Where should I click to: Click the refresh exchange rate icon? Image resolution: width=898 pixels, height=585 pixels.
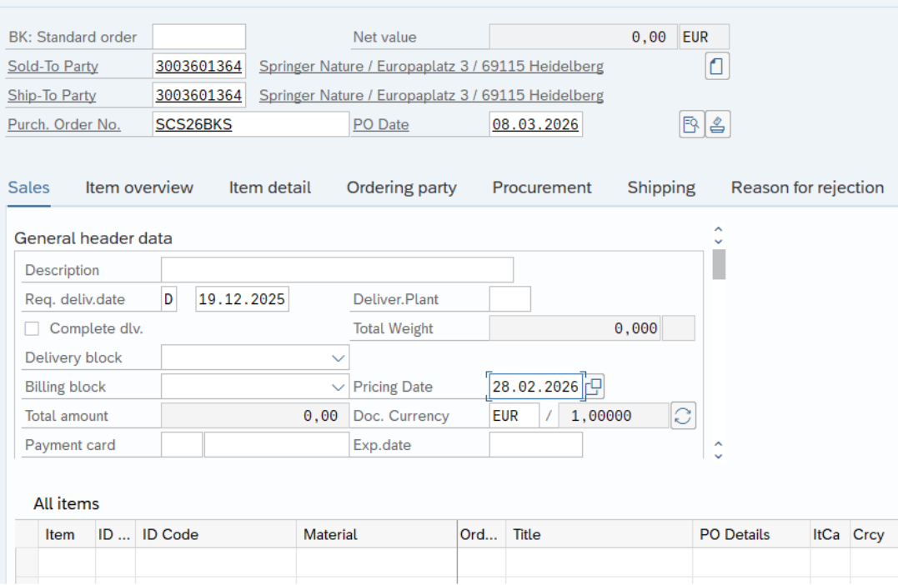[x=683, y=416]
